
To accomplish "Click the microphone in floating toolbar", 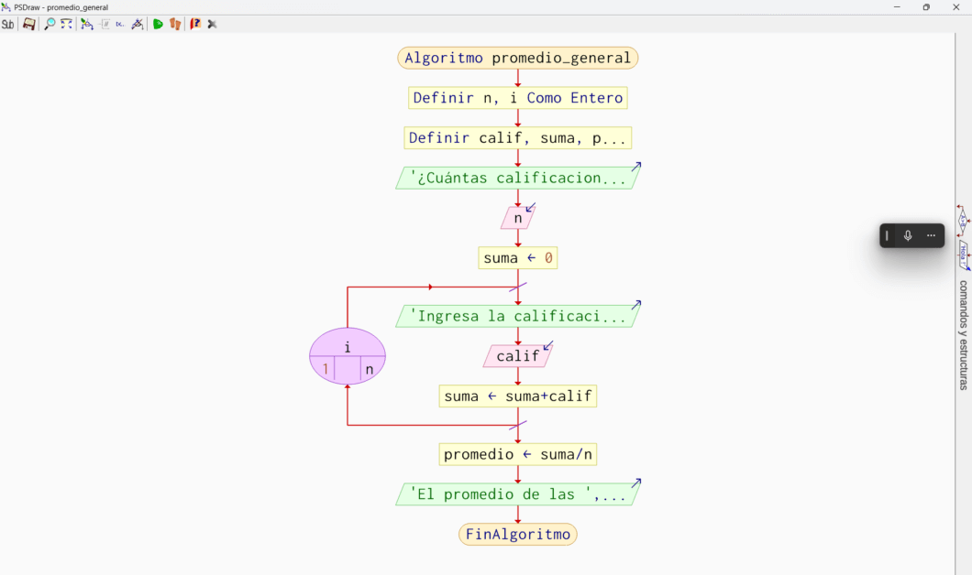I will [x=908, y=236].
